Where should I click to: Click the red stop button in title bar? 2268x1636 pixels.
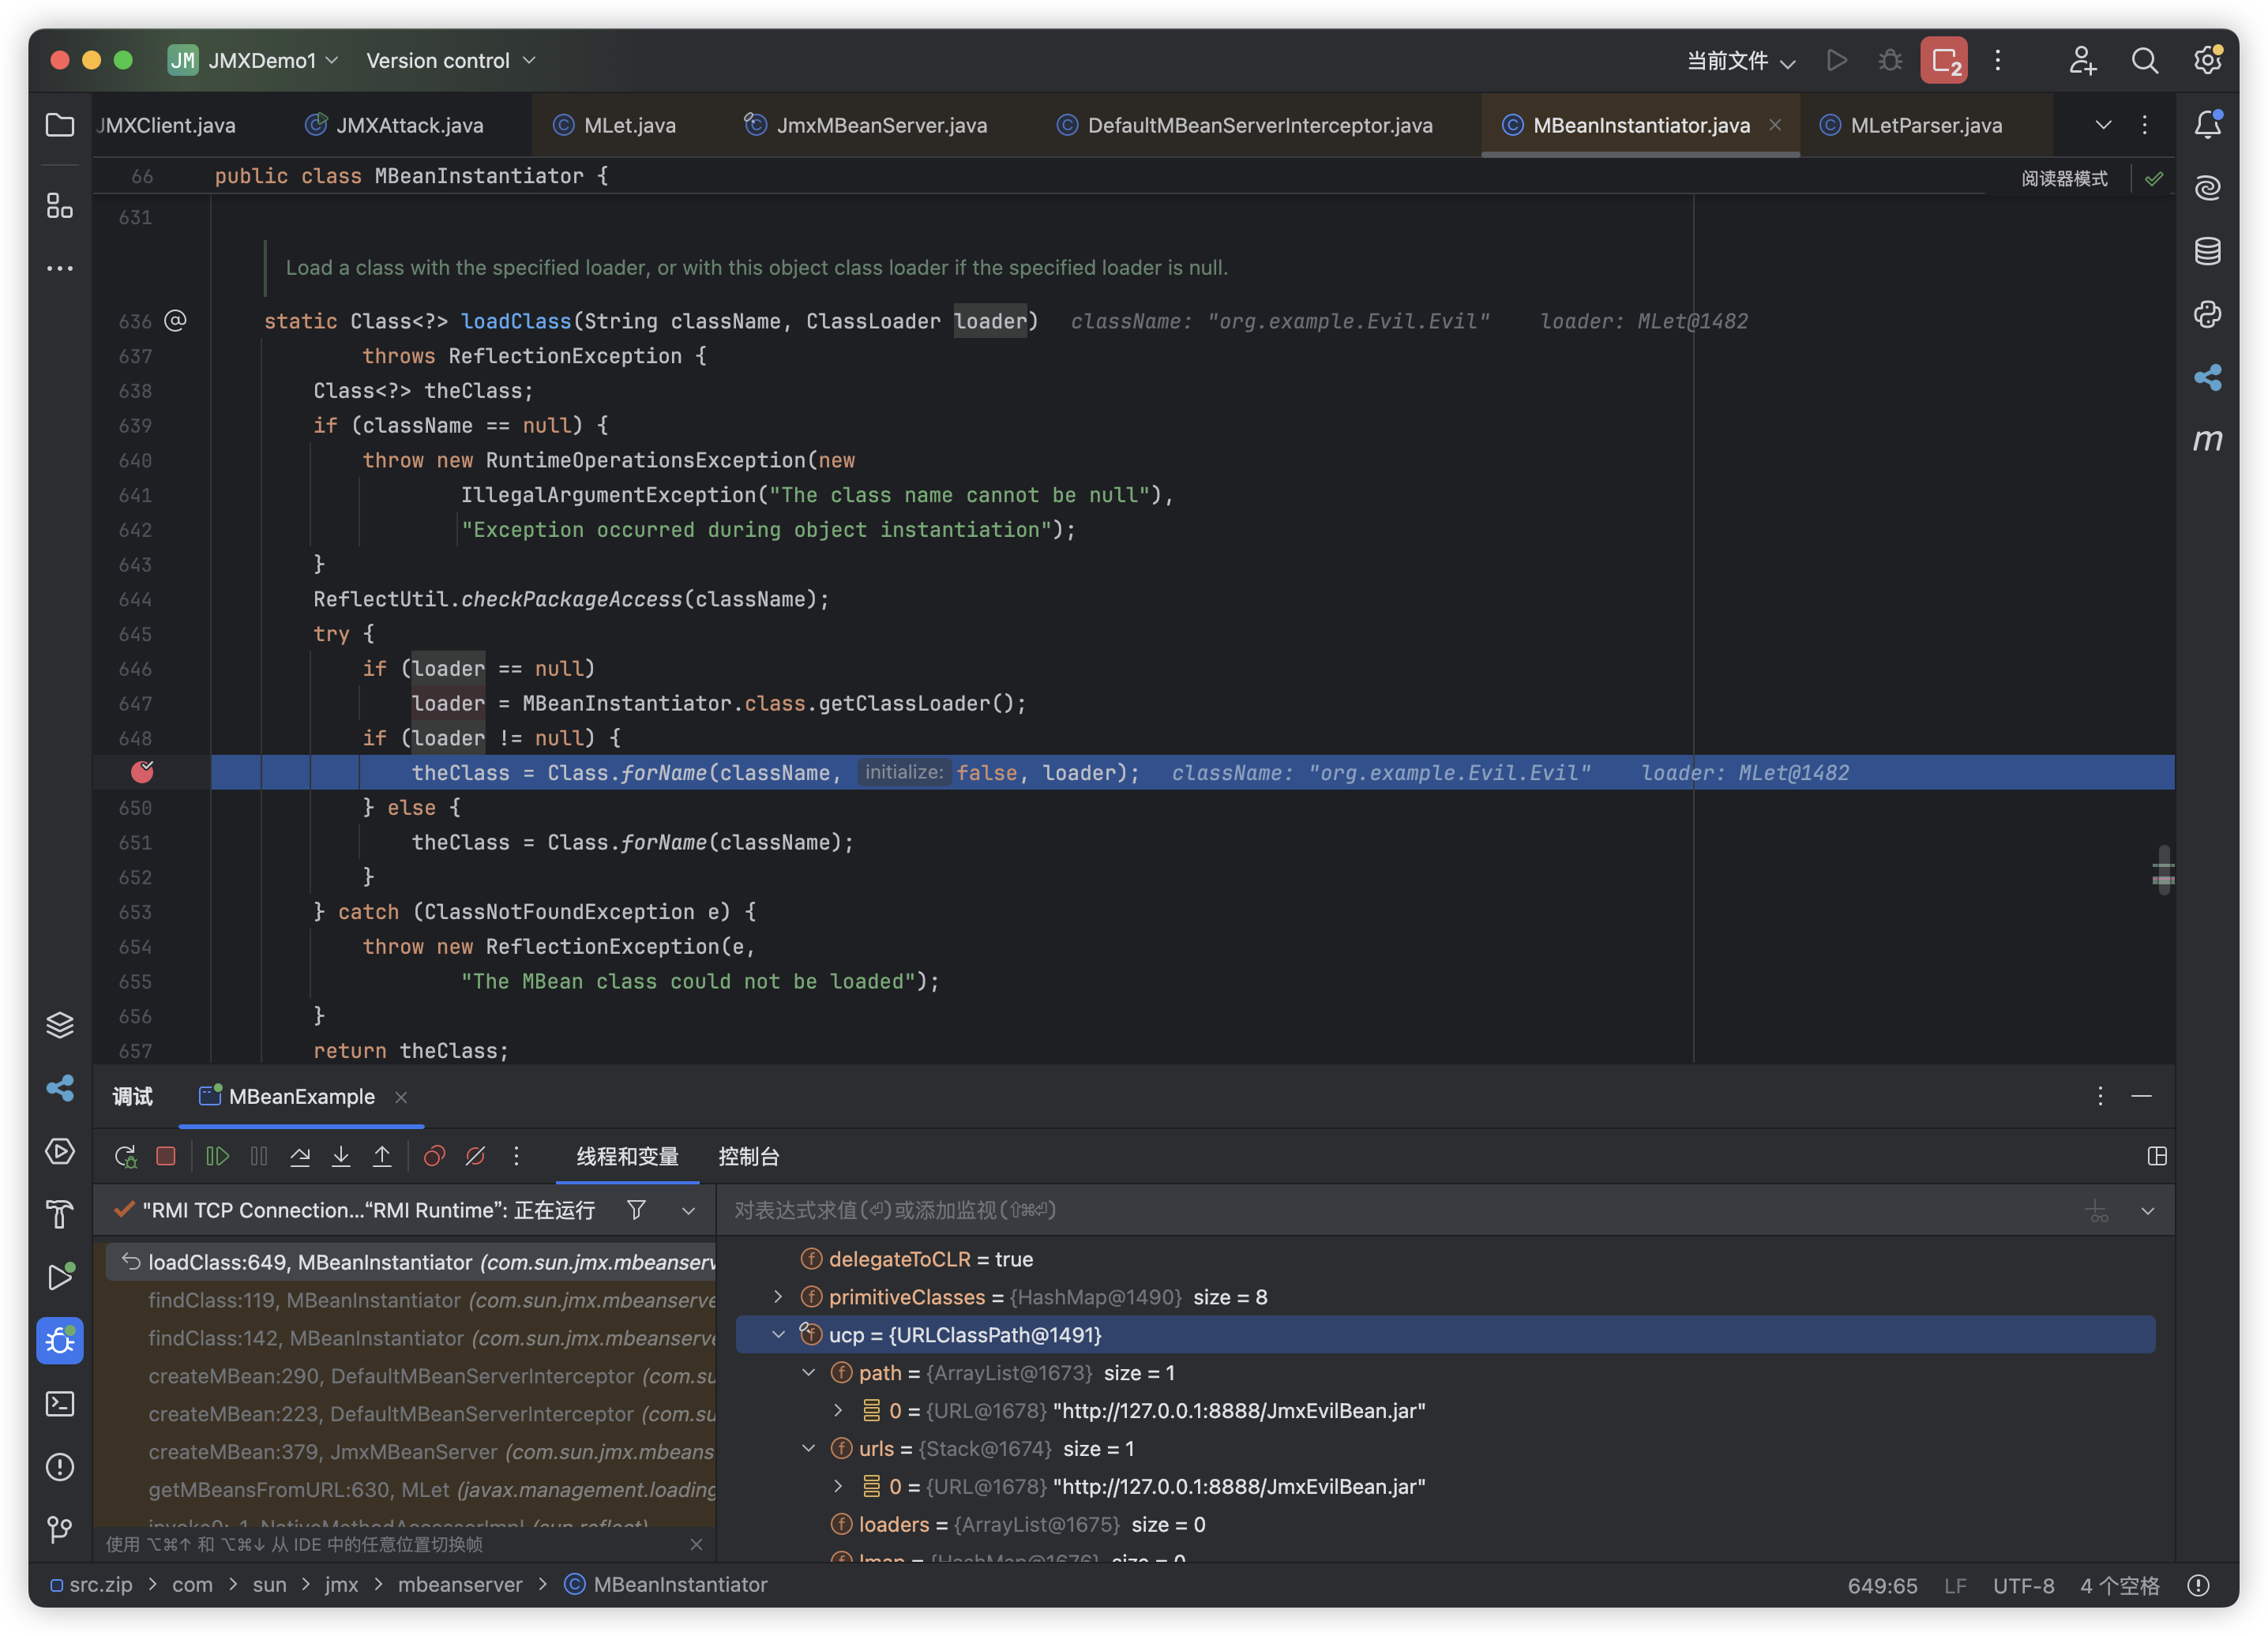pyautogui.click(x=1943, y=61)
